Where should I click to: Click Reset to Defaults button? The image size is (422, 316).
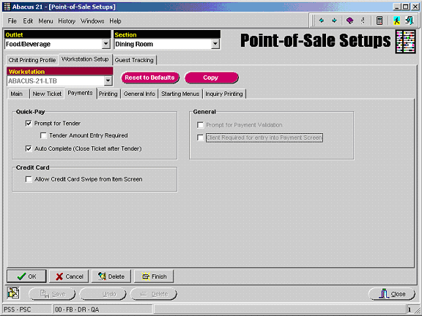150,78
